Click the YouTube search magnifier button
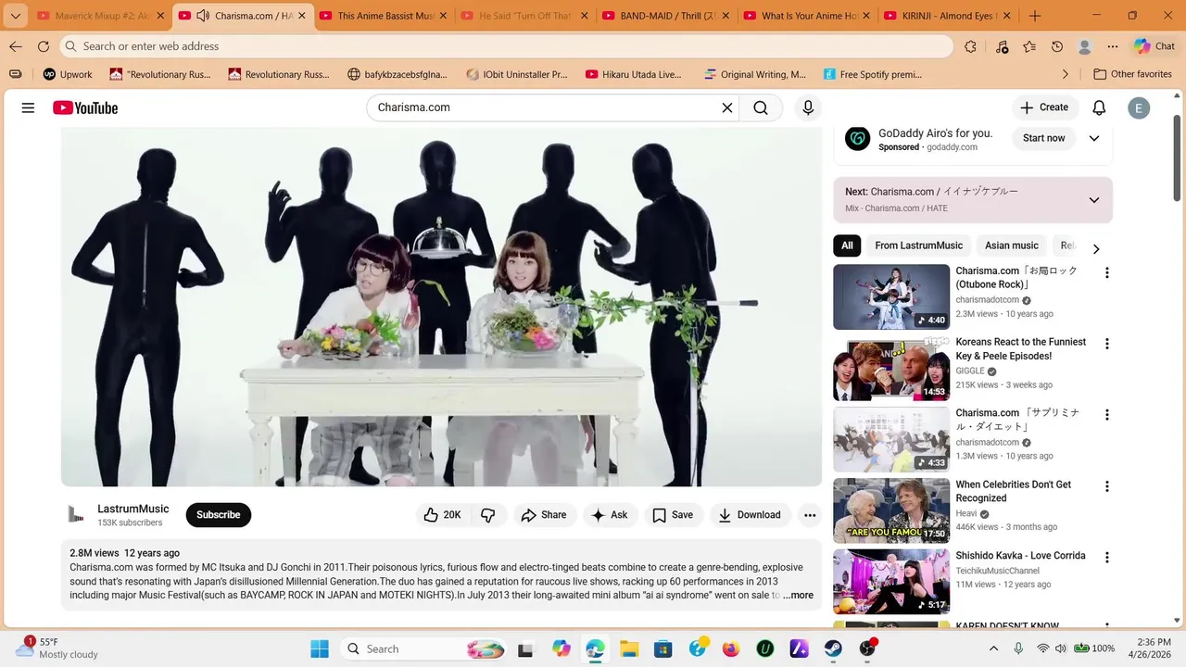Viewport: 1186px width, 667px height. pyautogui.click(x=761, y=107)
